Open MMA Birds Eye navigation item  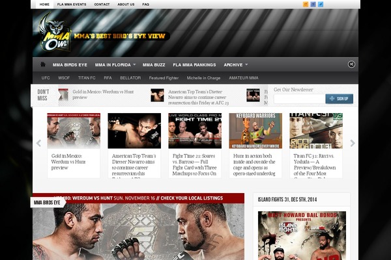coord(70,65)
